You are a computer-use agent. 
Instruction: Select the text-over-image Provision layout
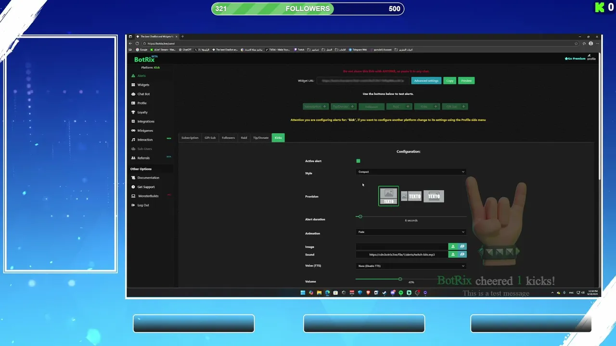point(434,196)
